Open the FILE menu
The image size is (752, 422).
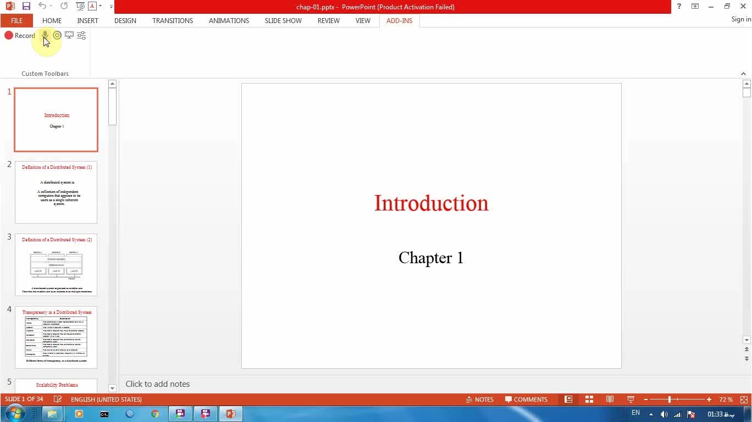(x=16, y=20)
